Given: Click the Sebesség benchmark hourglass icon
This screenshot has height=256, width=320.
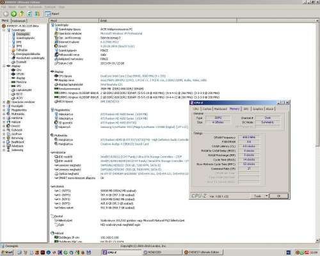Looking at the screenshot, I should click(8, 150).
